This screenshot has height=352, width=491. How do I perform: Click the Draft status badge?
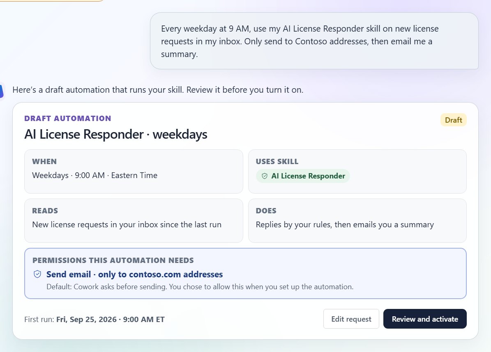click(454, 120)
